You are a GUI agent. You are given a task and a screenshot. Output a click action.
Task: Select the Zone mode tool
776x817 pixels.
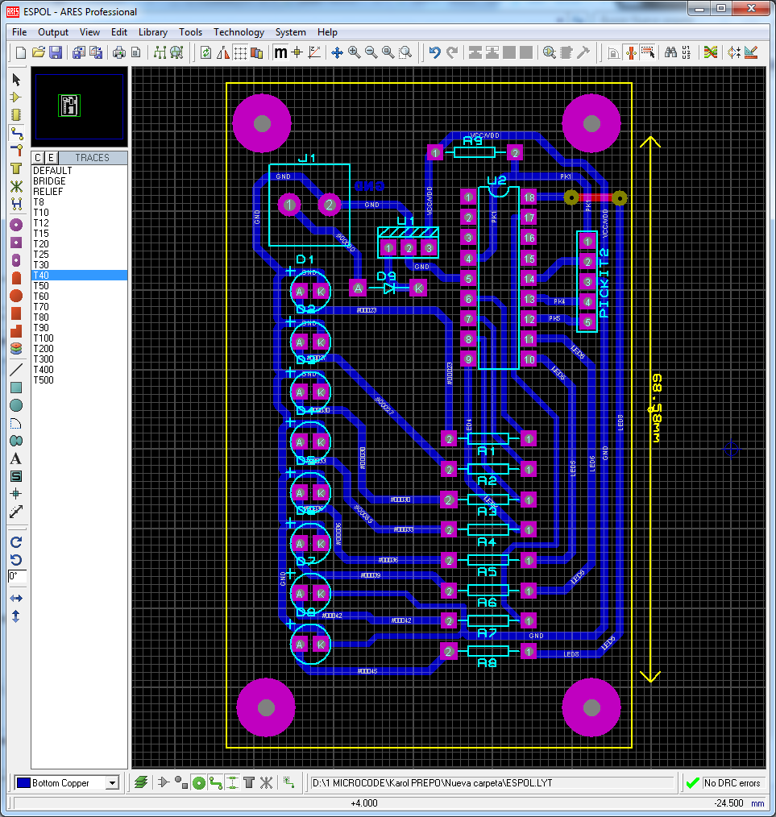point(16,168)
